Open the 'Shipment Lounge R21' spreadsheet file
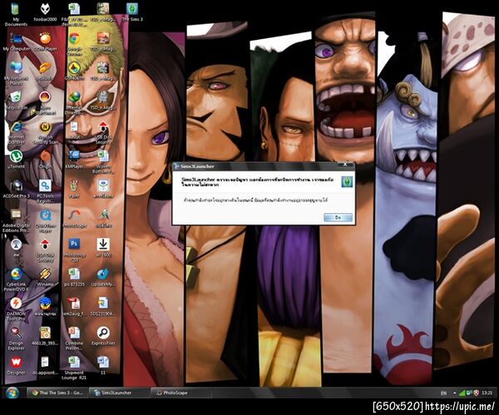Image resolution: width=499 pixels, height=415 pixels. click(x=74, y=368)
